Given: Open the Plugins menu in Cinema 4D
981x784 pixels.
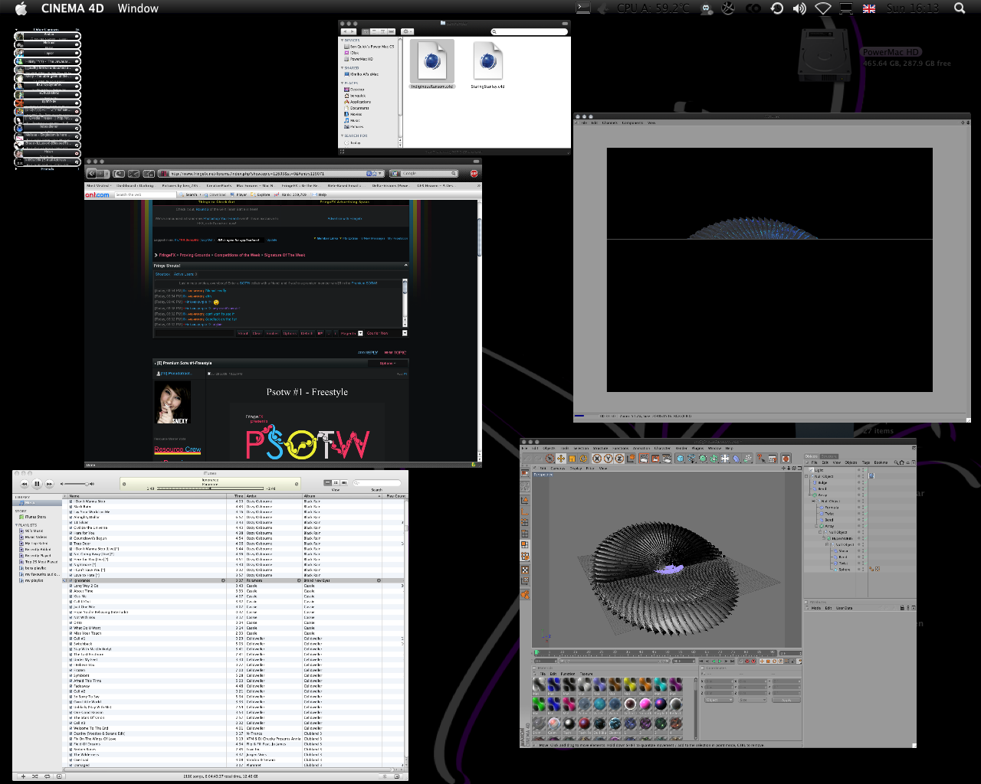Looking at the screenshot, I should click(x=697, y=448).
